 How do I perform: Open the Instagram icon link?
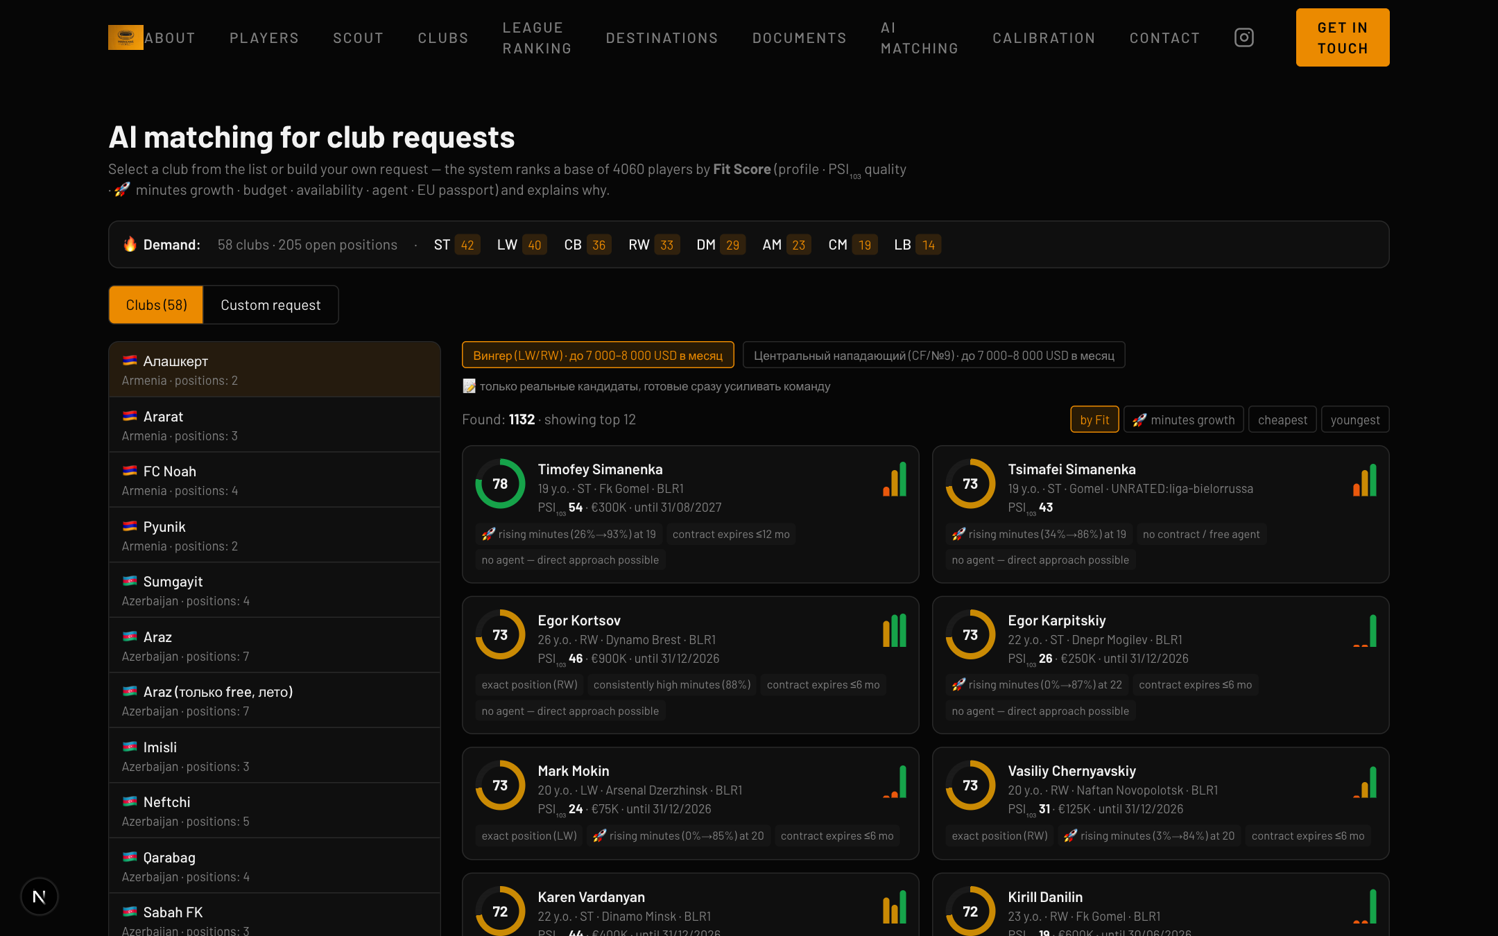[1244, 37]
